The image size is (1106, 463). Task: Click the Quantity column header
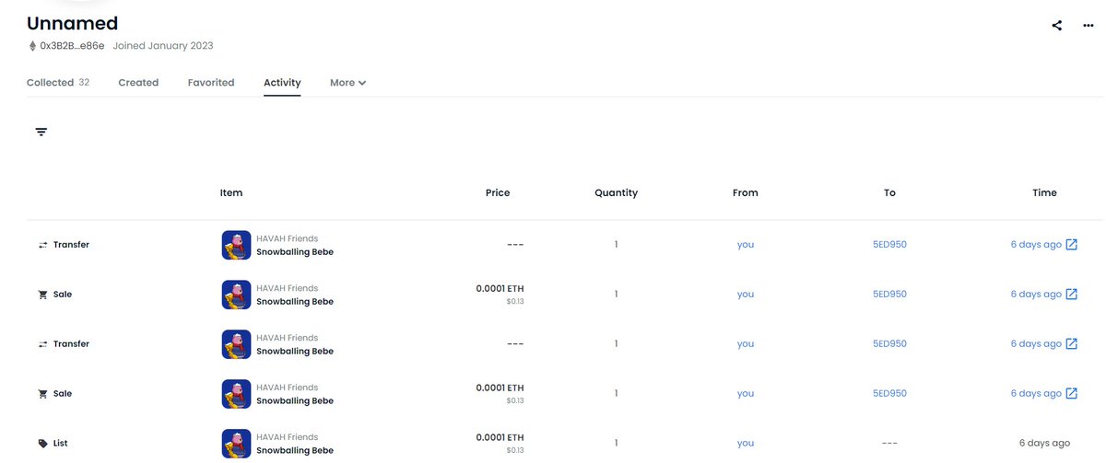tap(616, 193)
